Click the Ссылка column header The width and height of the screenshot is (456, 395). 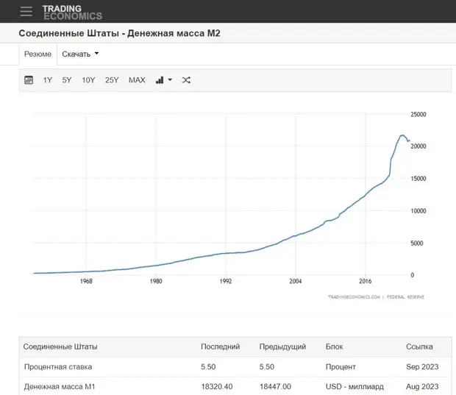(419, 346)
